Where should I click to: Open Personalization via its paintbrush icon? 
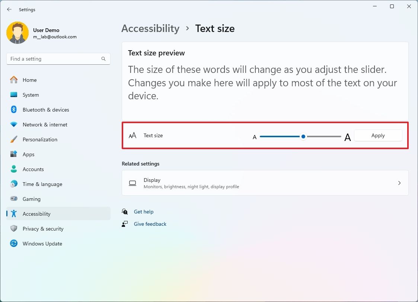(x=14, y=139)
